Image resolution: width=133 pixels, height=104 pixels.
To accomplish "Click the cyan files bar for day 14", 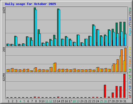I will coord(59,28).
